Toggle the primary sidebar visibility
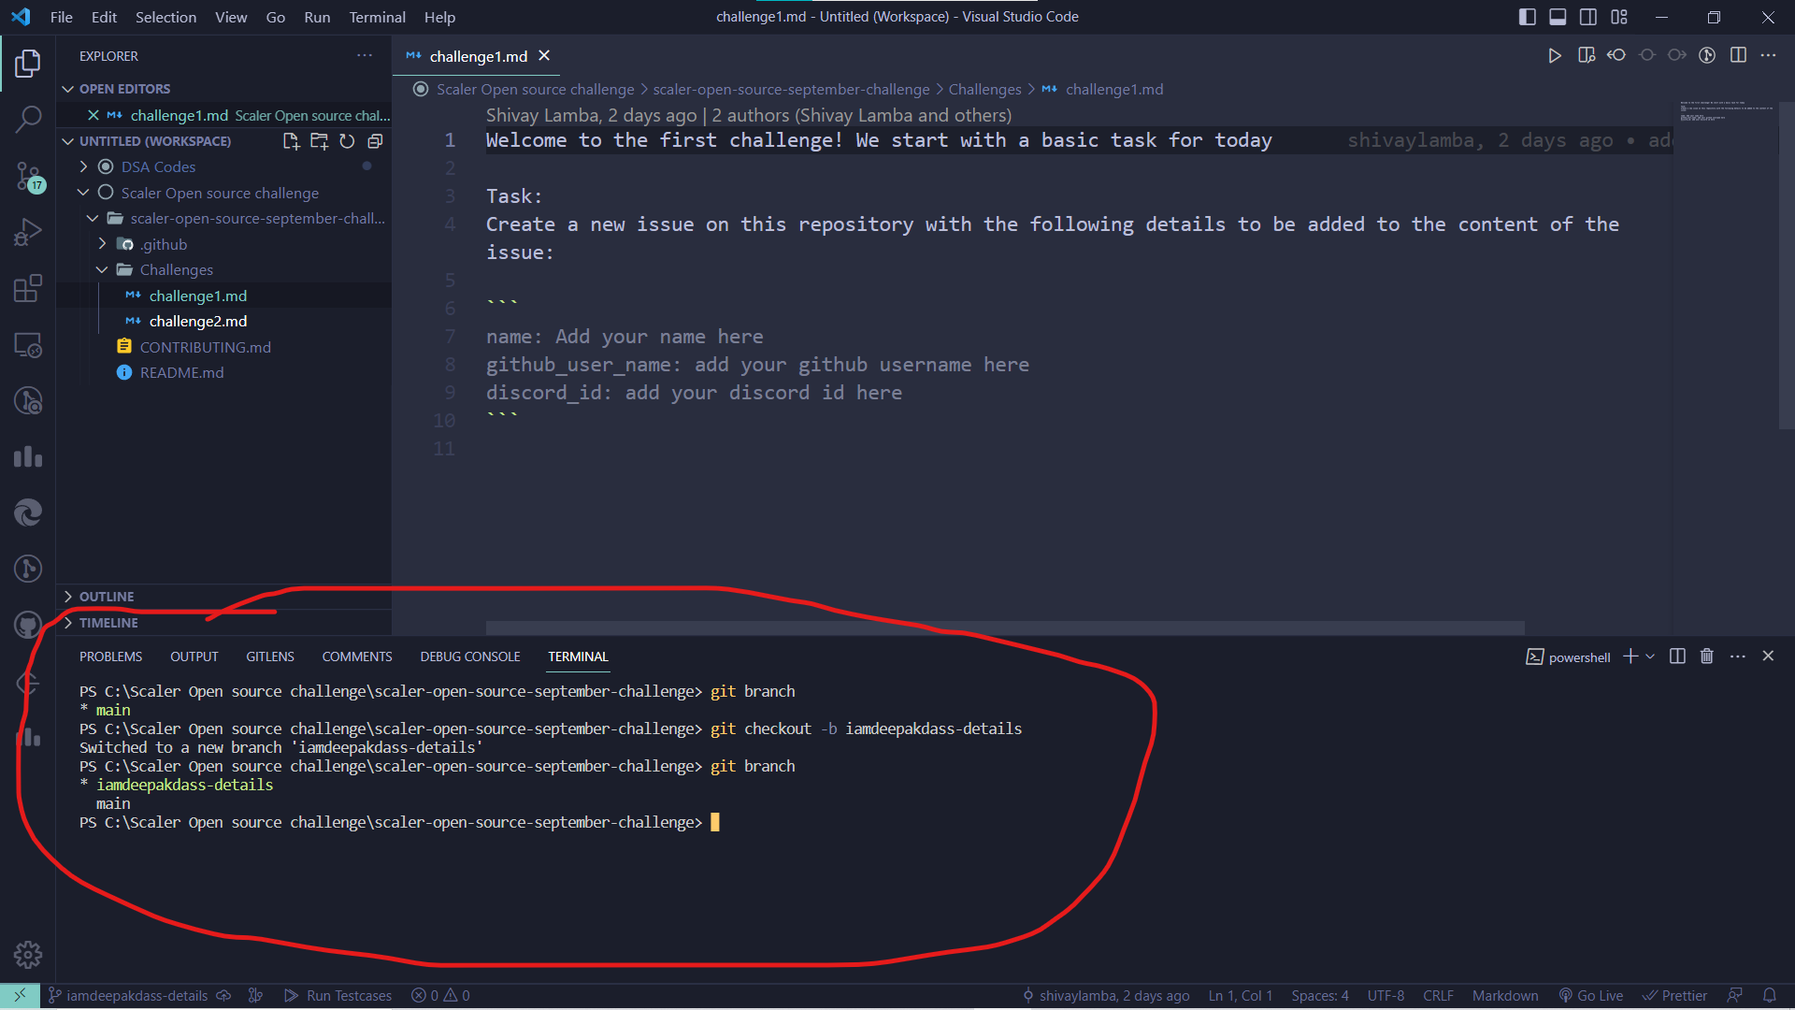This screenshot has width=1795, height=1010. point(1527,17)
